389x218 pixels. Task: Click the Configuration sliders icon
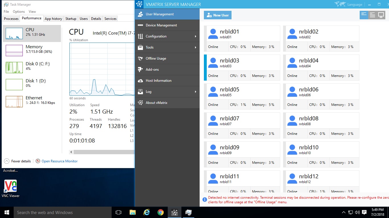pos(140,36)
